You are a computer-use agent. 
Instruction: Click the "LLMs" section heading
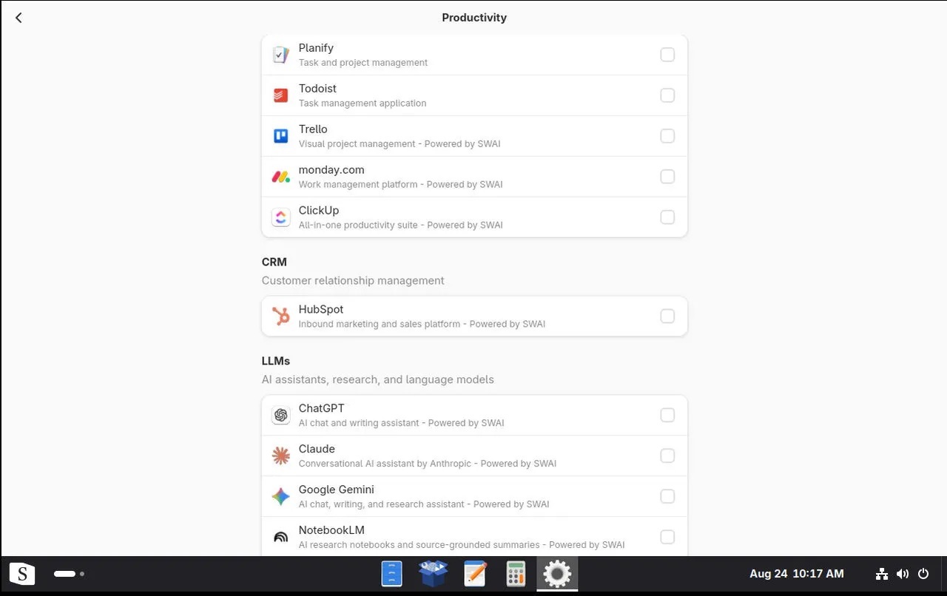point(276,361)
